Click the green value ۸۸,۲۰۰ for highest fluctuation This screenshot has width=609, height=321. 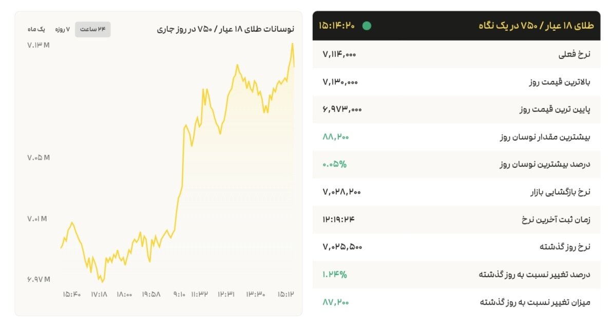(x=335, y=137)
